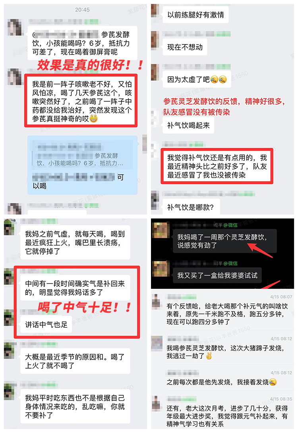Click the grinning emoji after 参芪真挺神奇的哎

click(x=94, y=119)
